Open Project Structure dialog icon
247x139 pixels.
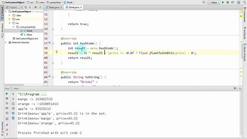coord(239,2)
